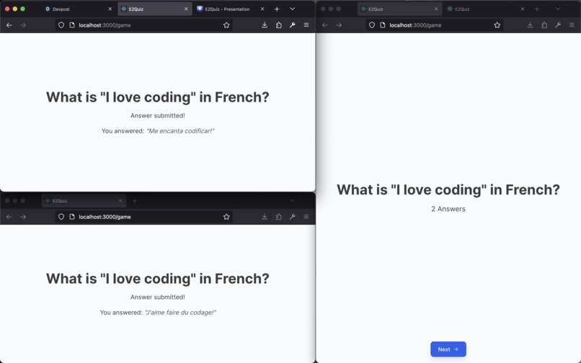Image resolution: width=581 pixels, height=363 pixels.
Task: Open a new tab in the top-left window
Action: (x=277, y=9)
